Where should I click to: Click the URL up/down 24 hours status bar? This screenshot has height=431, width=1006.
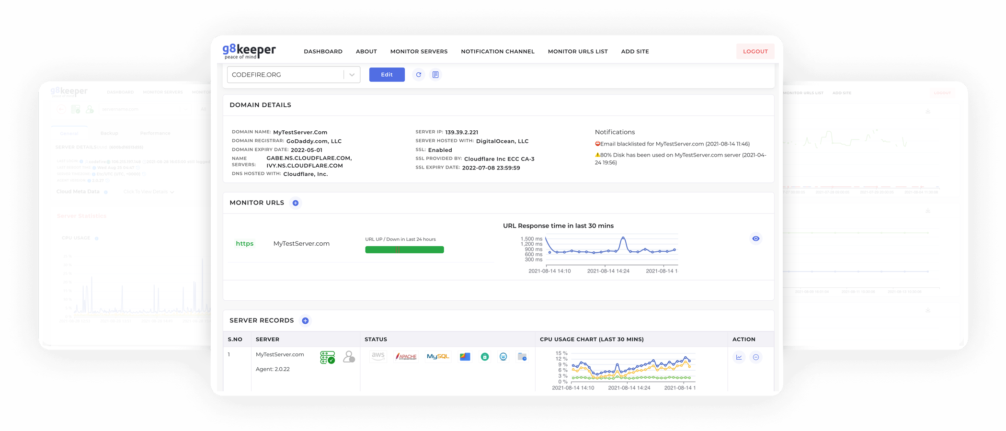coord(404,250)
